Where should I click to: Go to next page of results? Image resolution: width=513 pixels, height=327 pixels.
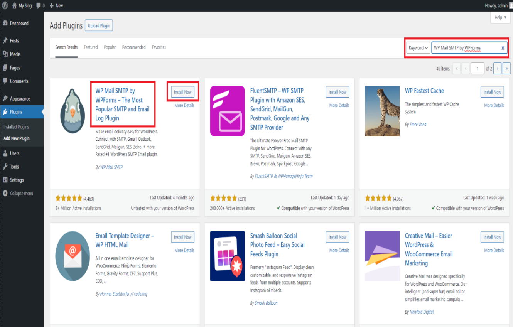pos(497,68)
